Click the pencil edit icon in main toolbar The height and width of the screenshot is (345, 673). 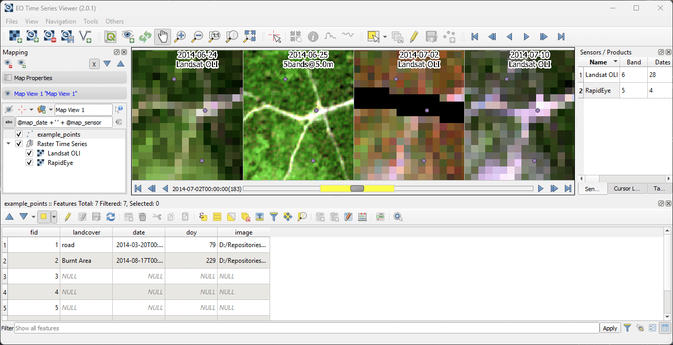pyautogui.click(x=414, y=36)
